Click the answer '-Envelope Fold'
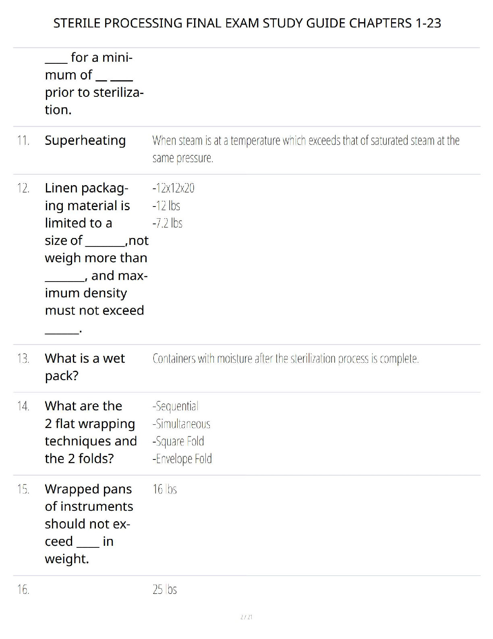Viewport: 493px width, 639px height. pos(182,459)
